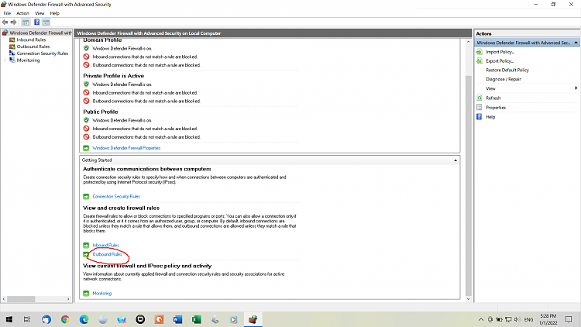This screenshot has height=327, width=581.
Task: Open Inbound Rules link in Getting Started
Action: [x=105, y=245]
